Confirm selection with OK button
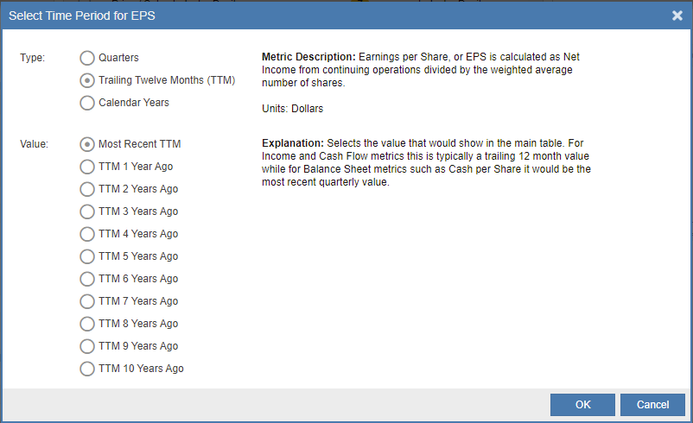693x423 pixels. tap(582, 405)
